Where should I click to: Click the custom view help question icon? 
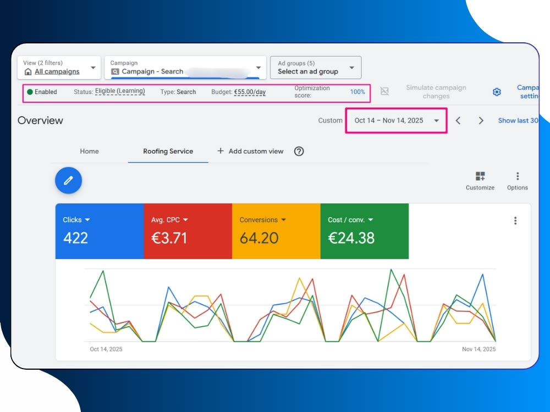pyautogui.click(x=299, y=152)
